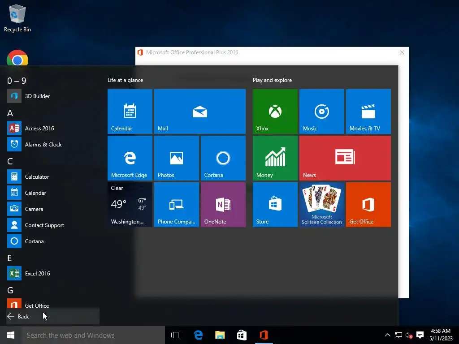Open Task View from the taskbar
The height and width of the screenshot is (344, 459).
(x=176, y=335)
